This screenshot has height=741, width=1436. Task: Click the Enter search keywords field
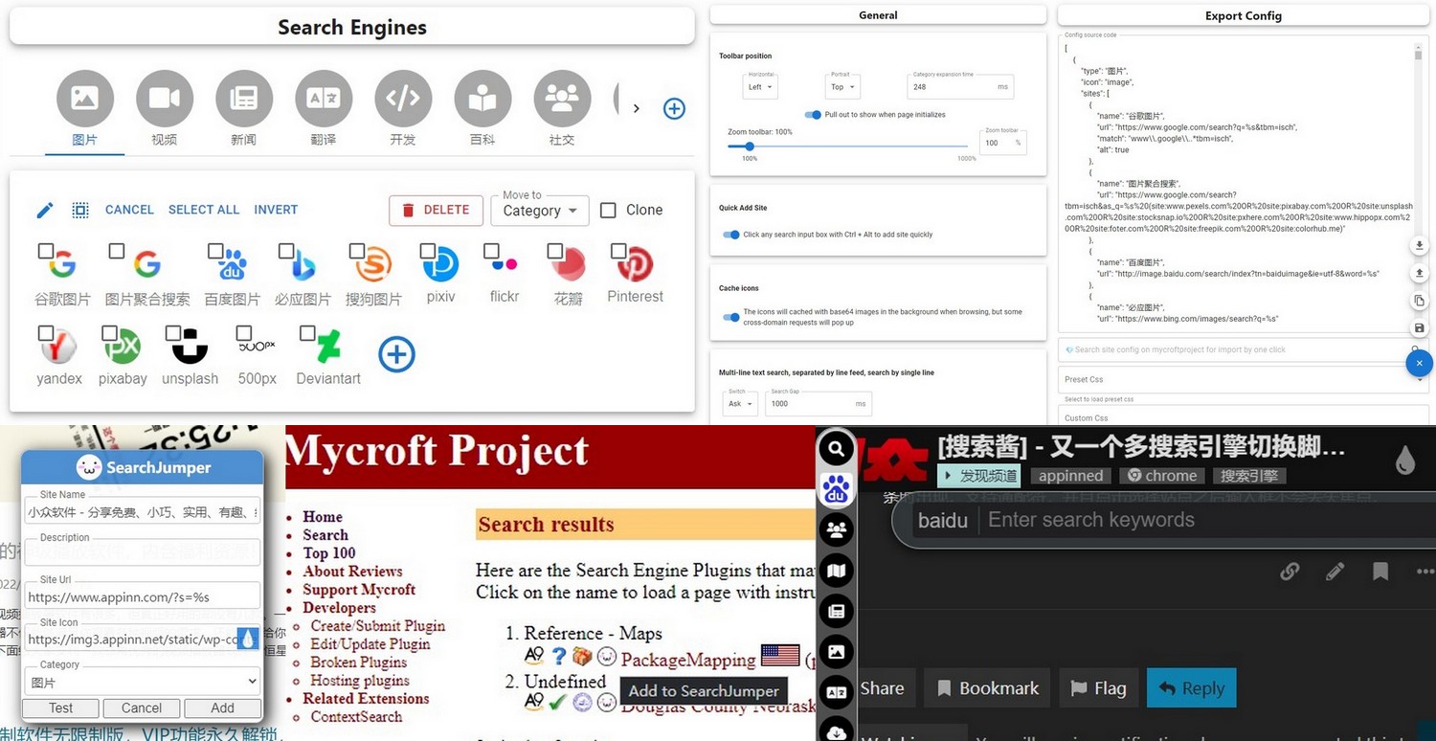(1091, 520)
